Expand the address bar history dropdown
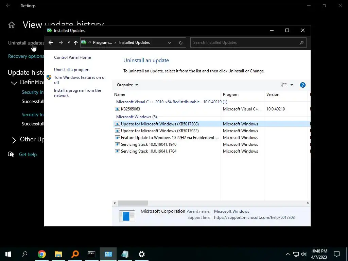Image resolution: width=348 pixels, height=261 pixels. [170, 42]
